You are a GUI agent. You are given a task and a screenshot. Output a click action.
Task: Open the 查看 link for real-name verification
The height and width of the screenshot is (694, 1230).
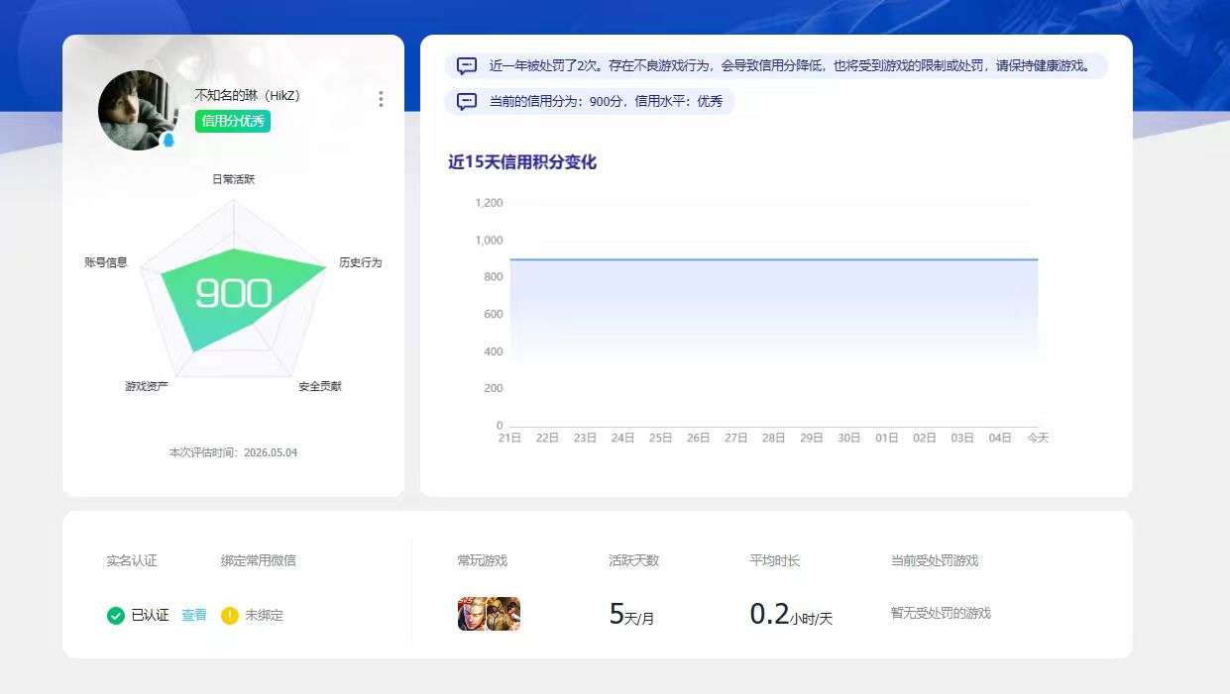(194, 615)
